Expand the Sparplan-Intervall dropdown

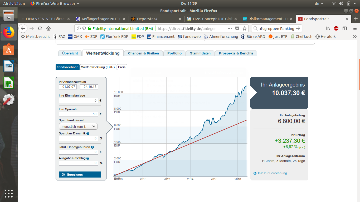point(78,127)
